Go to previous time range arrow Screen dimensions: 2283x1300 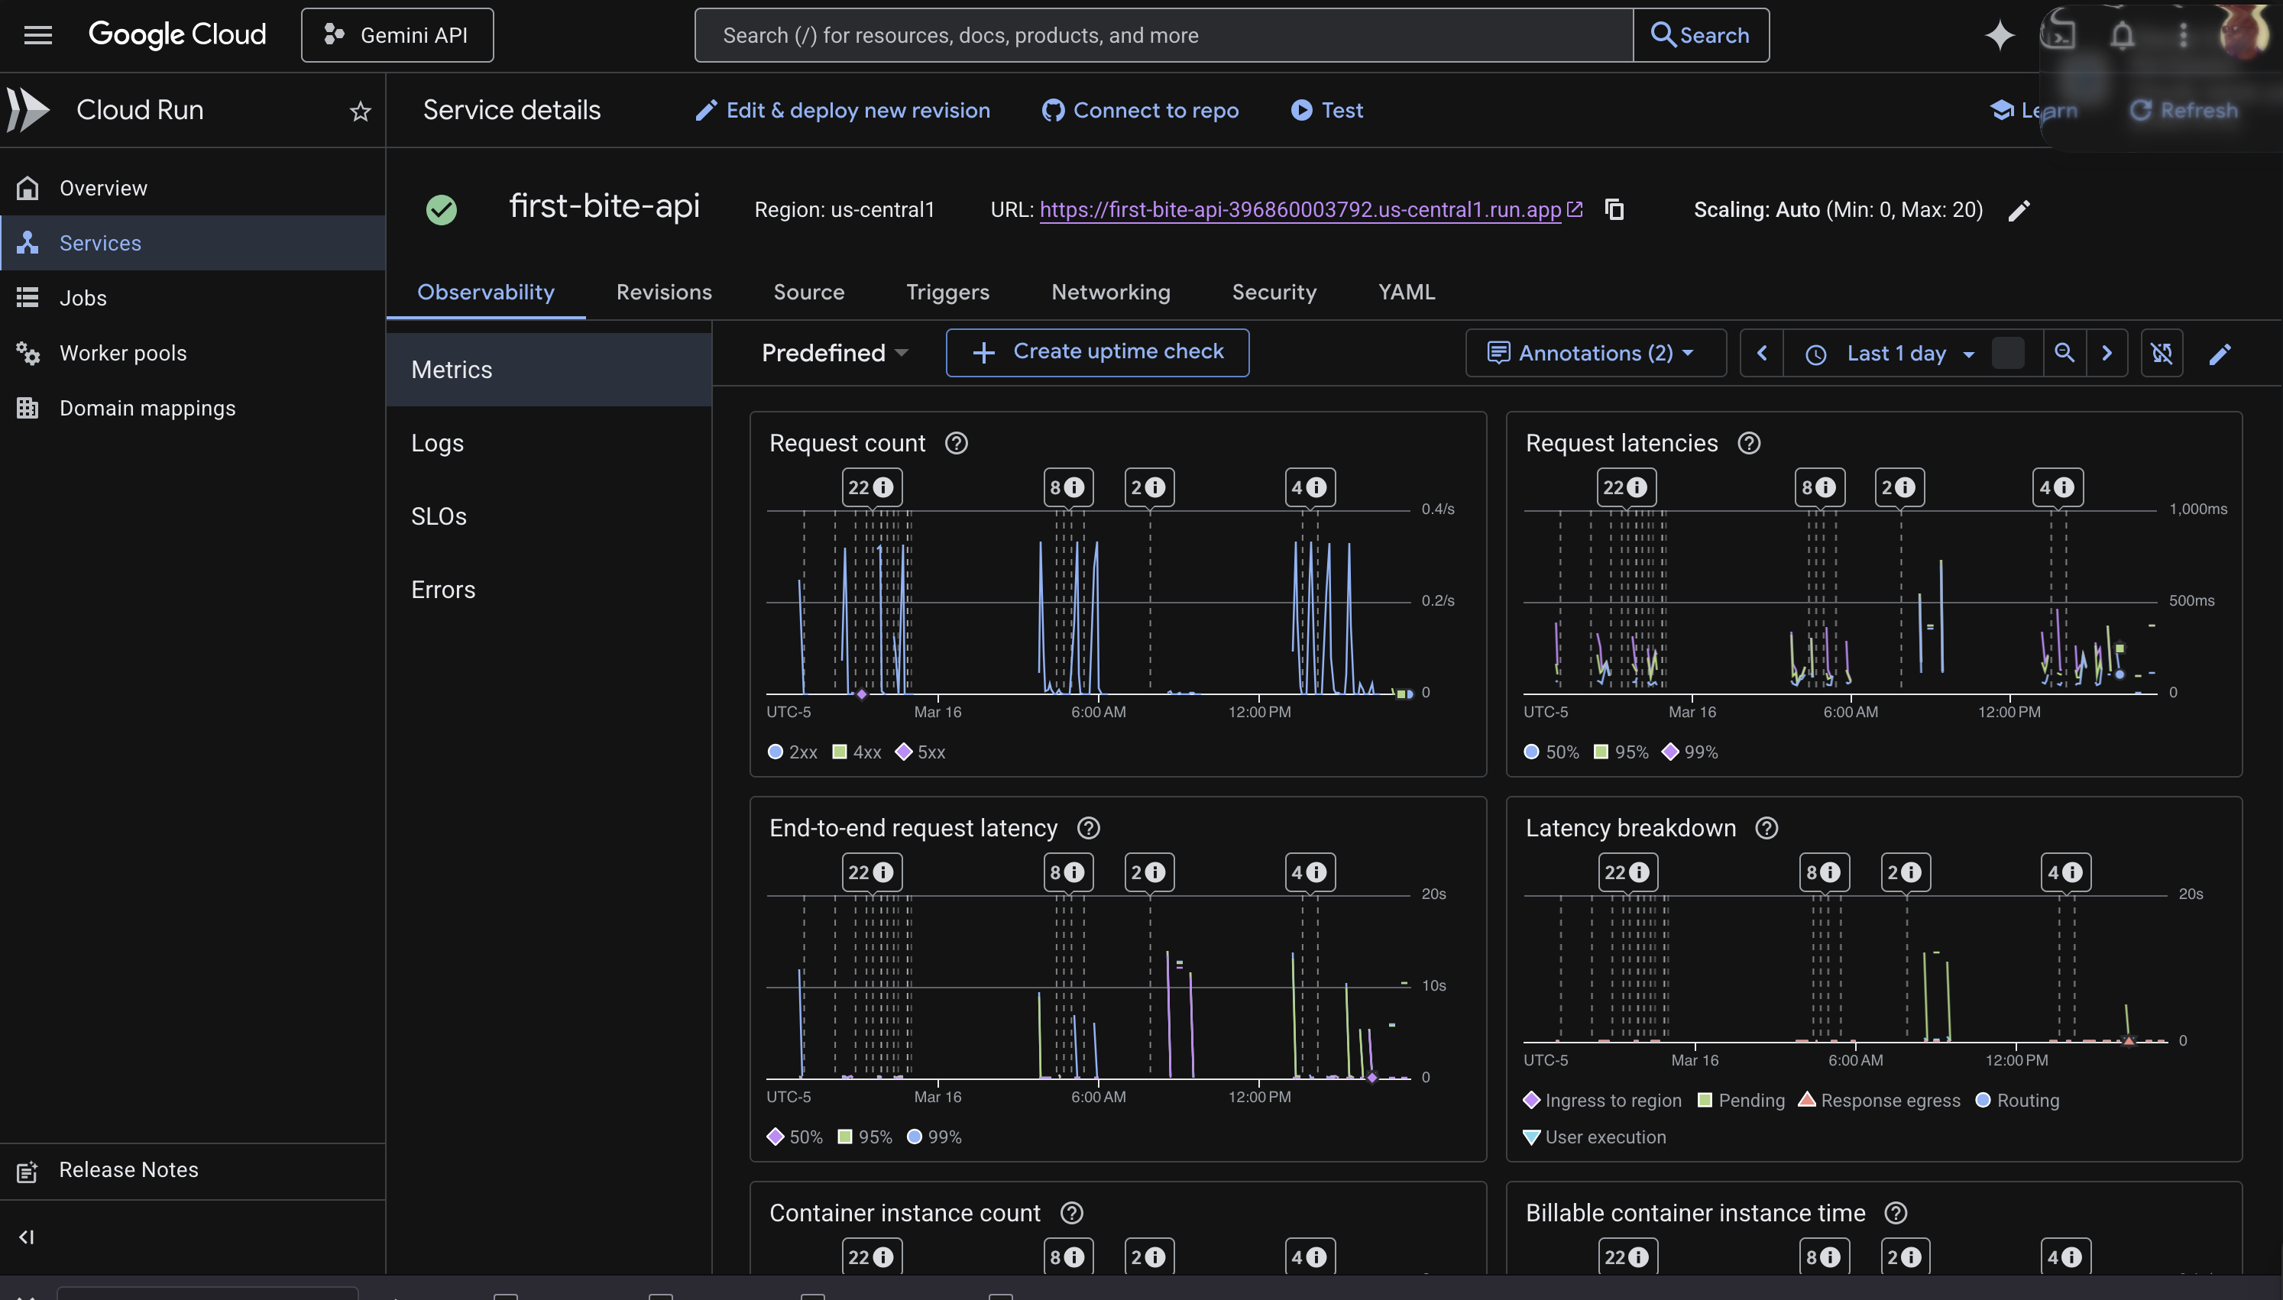(x=1762, y=353)
